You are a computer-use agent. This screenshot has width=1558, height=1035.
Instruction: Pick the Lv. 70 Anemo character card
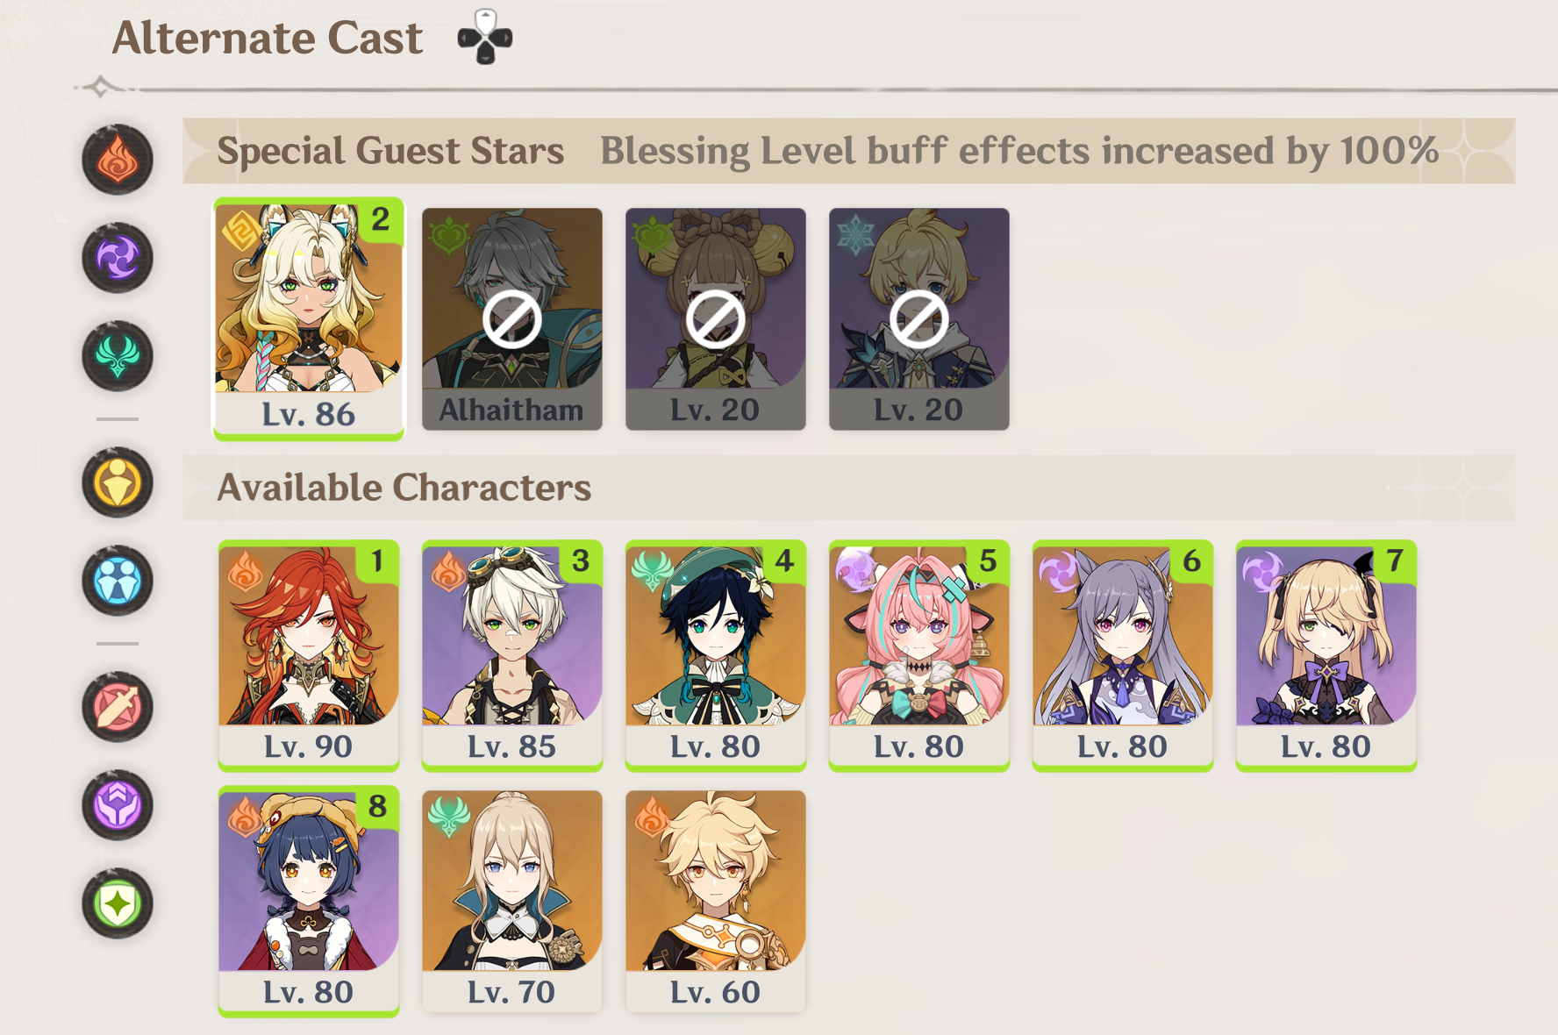click(512, 902)
